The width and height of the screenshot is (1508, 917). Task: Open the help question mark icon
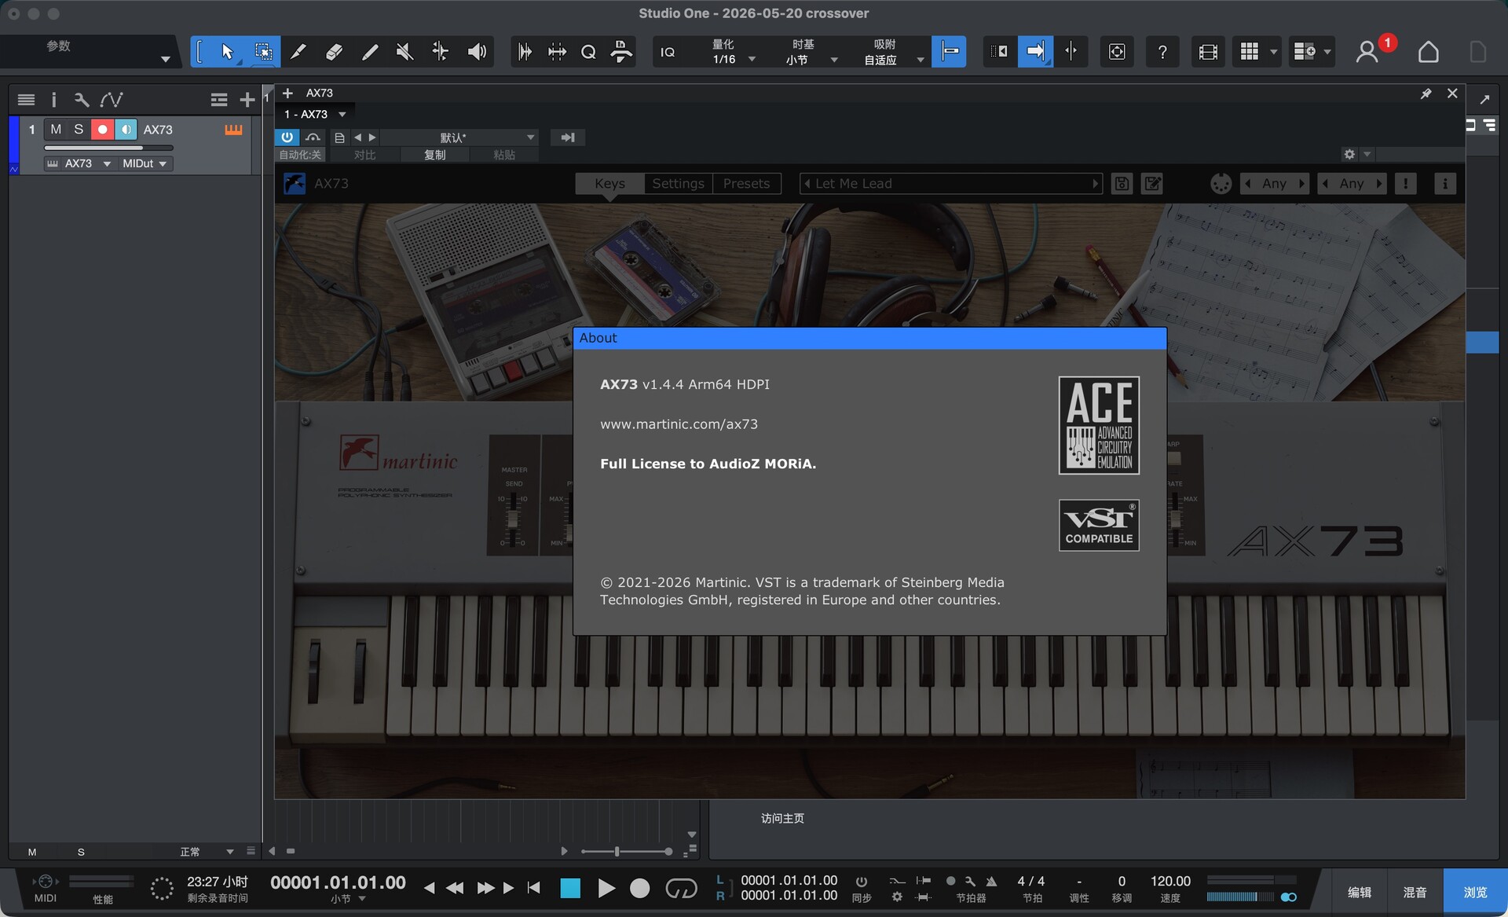[x=1162, y=52]
